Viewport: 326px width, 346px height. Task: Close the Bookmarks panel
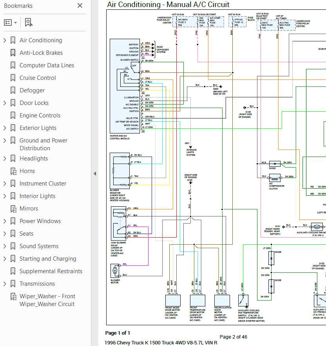tap(80, 5)
